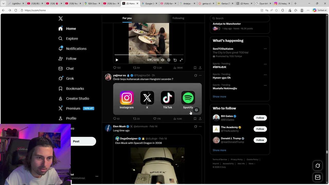Screen dimensions: 329x185
Task: Seek on the video progress bar
Action: pyautogui.click(x=149, y=55)
